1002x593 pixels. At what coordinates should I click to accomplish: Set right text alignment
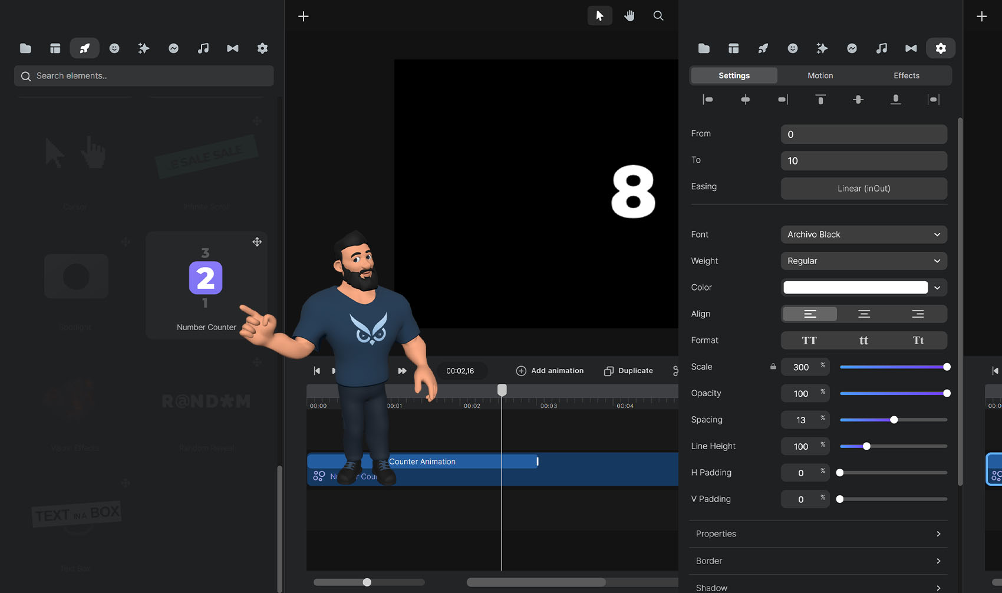coord(918,314)
